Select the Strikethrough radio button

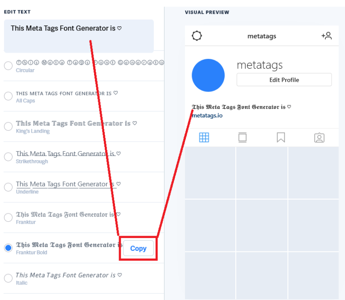click(8, 157)
